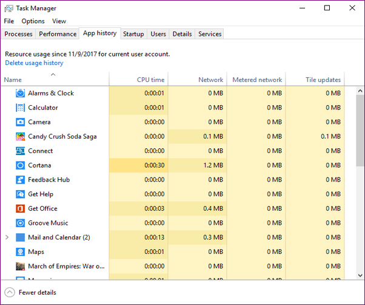Select the Calculator app icon
The height and width of the screenshot is (305, 365).
(21, 108)
